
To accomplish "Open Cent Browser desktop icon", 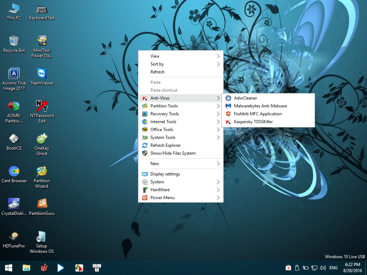I will pos(14,174).
